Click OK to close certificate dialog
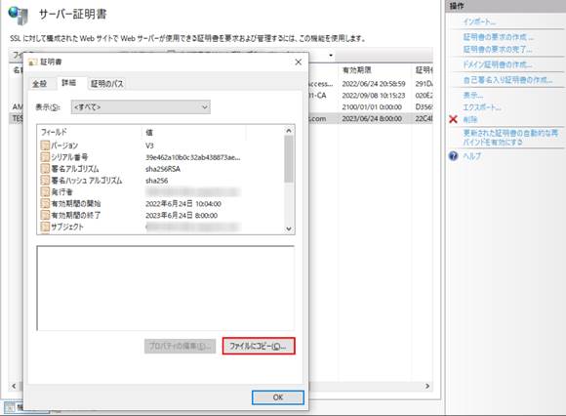The width and height of the screenshot is (566, 416). [x=277, y=397]
